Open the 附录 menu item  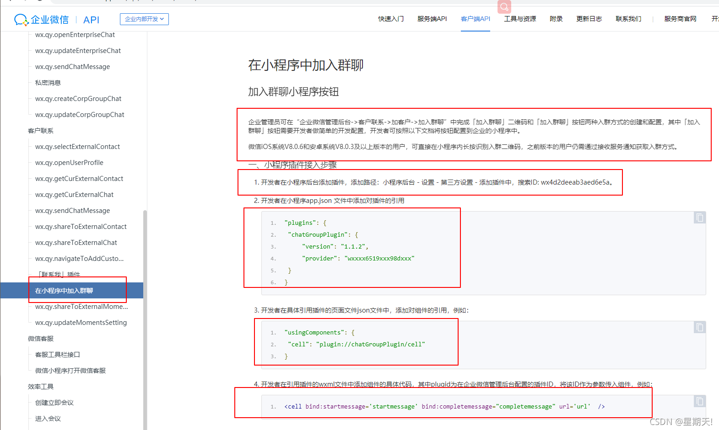556,19
